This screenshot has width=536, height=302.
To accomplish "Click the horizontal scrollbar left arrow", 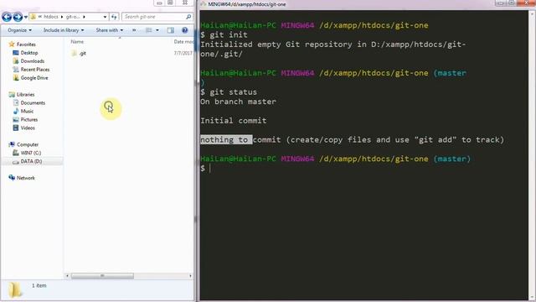I will point(67,276).
